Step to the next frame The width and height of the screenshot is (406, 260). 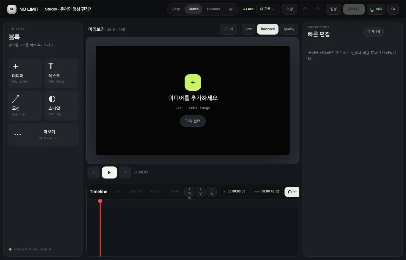(125, 172)
